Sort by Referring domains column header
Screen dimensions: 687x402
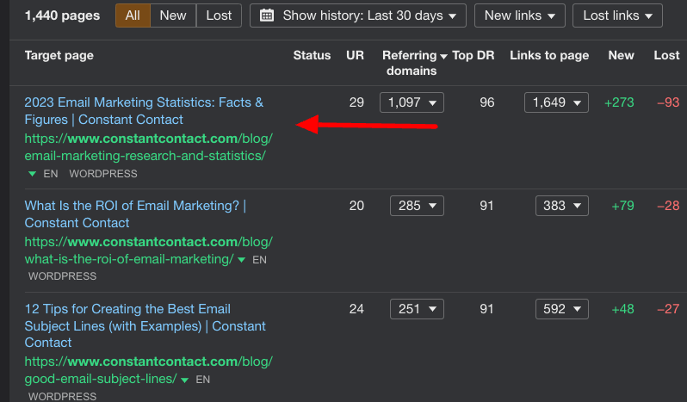tap(414, 63)
